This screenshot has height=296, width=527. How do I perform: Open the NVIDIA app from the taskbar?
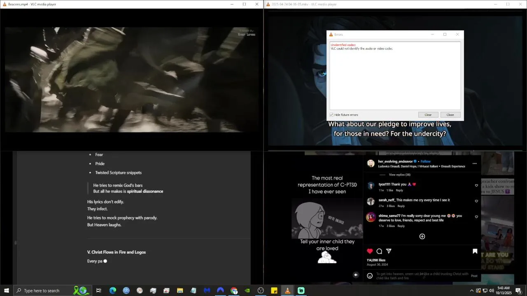pos(247,291)
